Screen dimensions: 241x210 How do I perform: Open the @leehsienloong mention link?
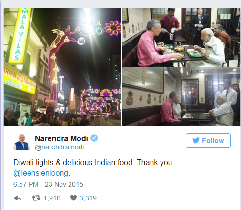tap(41, 173)
